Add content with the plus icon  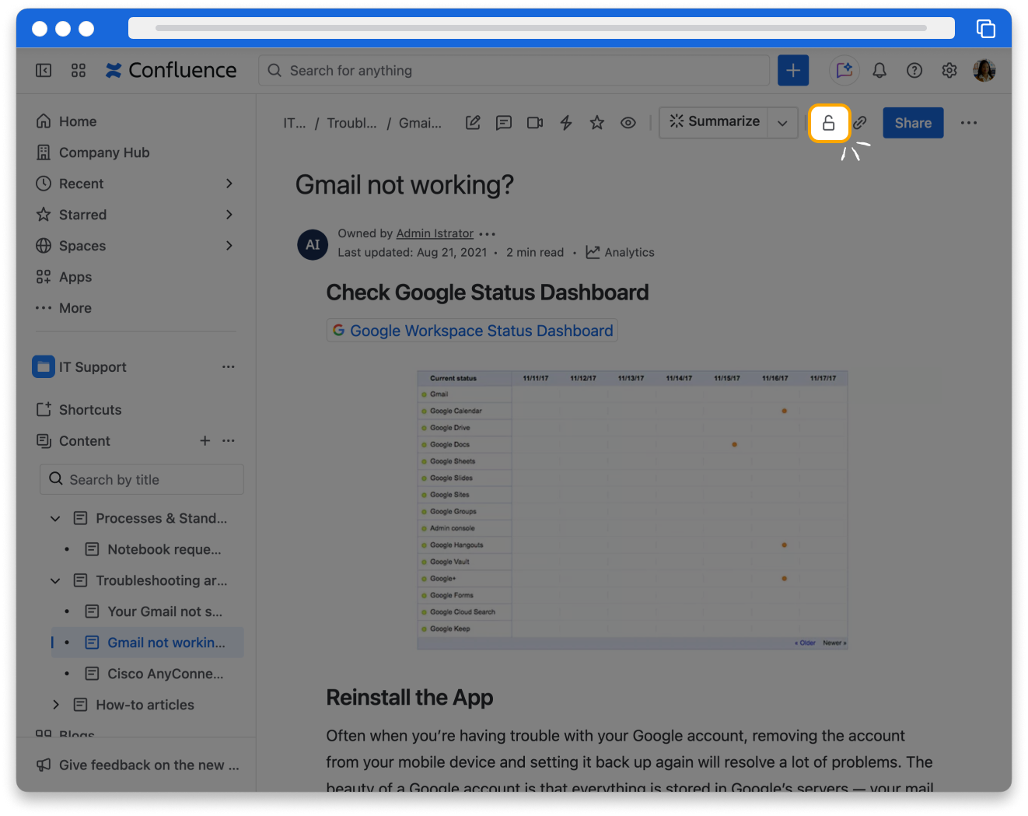[205, 441]
